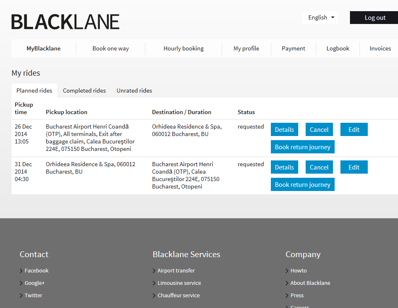Image resolution: width=398 pixels, height=308 pixels.
Task: Open the Airport transfer link
Action: 176,270
